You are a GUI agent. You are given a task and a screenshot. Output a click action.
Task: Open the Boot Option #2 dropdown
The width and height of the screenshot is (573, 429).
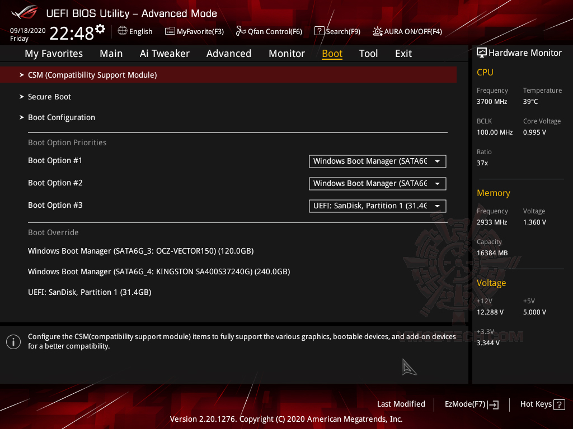point(438,184)
